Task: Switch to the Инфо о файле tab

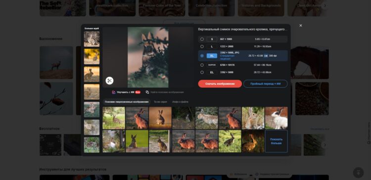Action: coord(180,102)
